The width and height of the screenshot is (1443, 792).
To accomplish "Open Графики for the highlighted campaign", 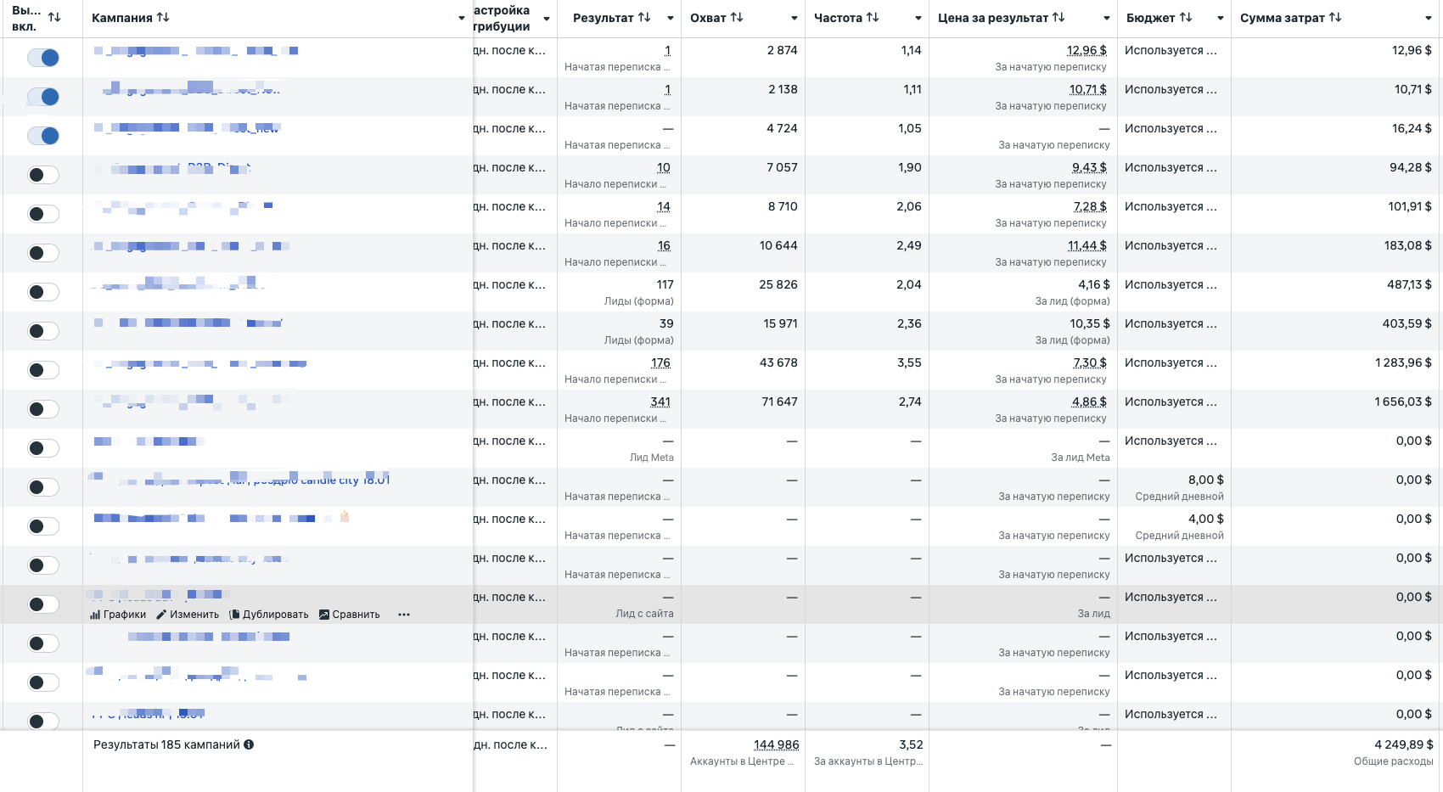I will click(118, 615).
